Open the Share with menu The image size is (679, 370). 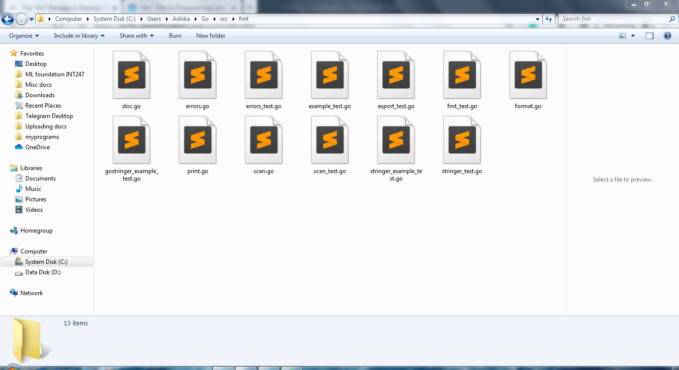(136, 36)
